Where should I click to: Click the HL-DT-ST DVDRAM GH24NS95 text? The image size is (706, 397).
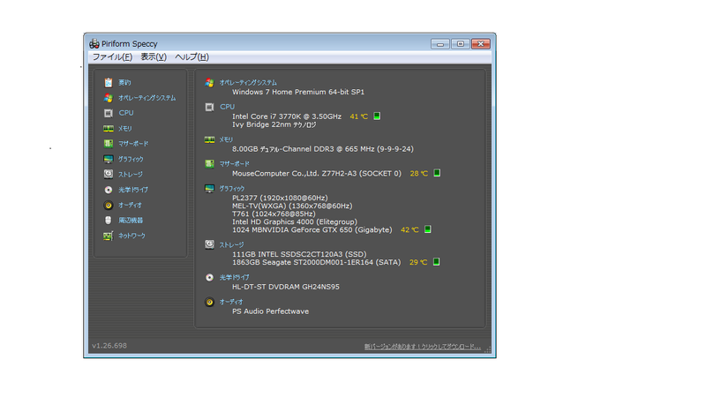(x=286, y=287)
